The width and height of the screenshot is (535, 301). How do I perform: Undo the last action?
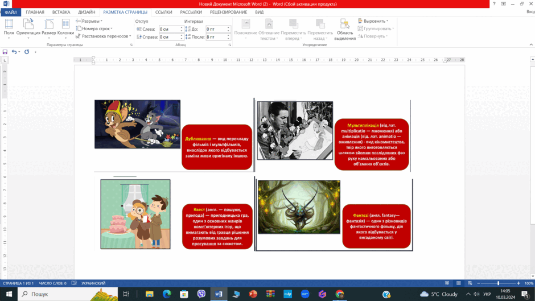(x=14, y=52)
